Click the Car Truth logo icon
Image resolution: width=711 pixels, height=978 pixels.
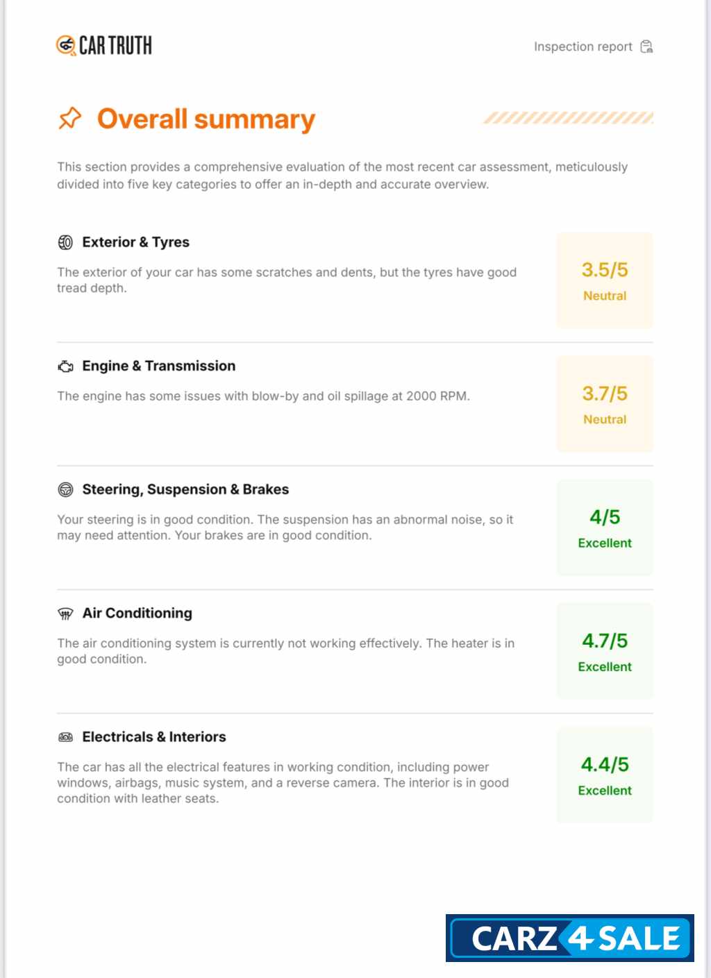[x=66, y=46]
